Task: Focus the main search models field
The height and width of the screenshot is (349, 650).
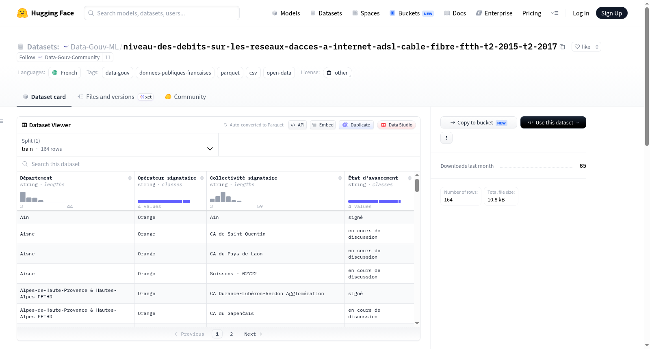Action: pyautogui.click(x=162, y=13)
